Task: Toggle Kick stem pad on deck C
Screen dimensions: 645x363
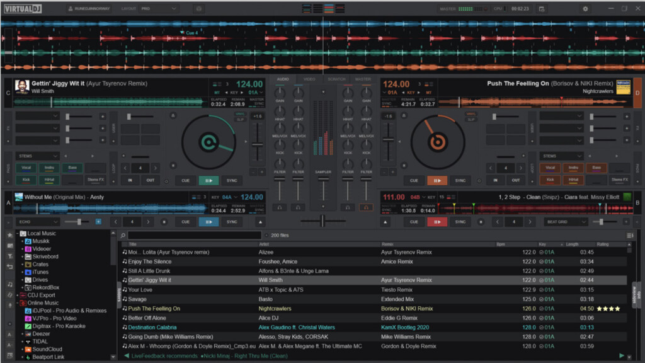Action: [26, 180]
